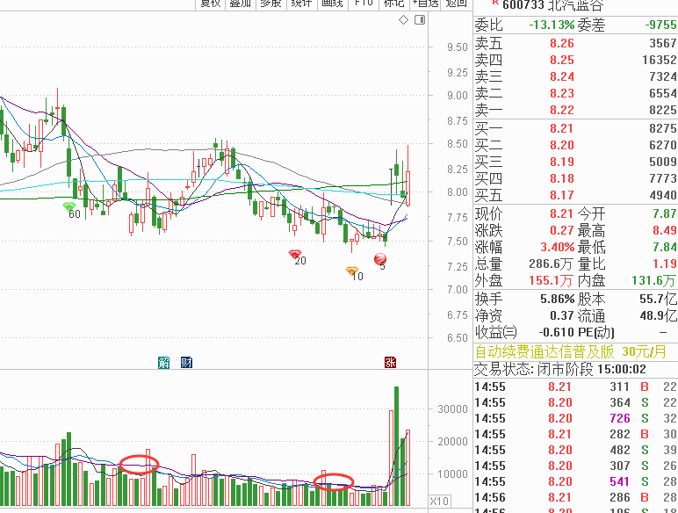Click the 外盘 155.1万 value
The width and height of the screenshot is (678, 513).
552,281
